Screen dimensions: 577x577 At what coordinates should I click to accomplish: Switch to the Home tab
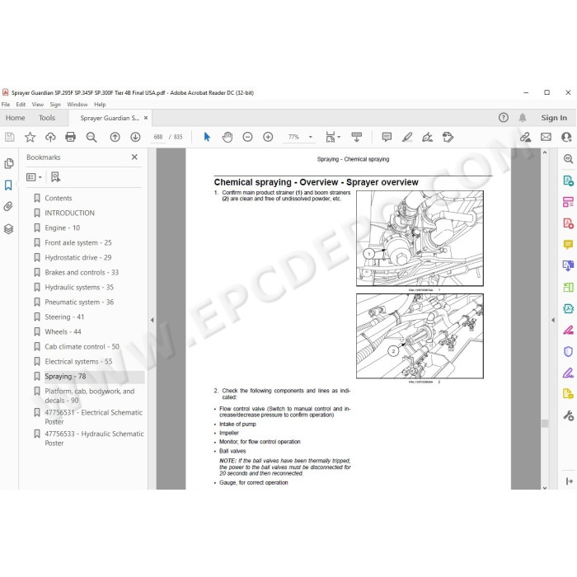click(x=15, y=118)
